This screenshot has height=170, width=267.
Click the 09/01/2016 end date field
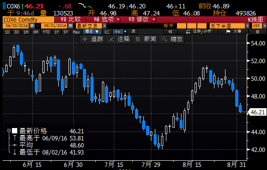click(54, 26)
